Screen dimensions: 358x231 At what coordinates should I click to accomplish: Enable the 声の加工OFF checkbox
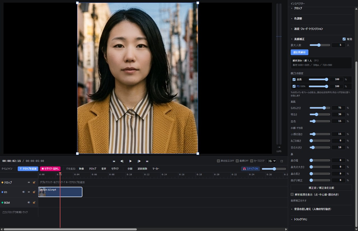coord(218,161)
